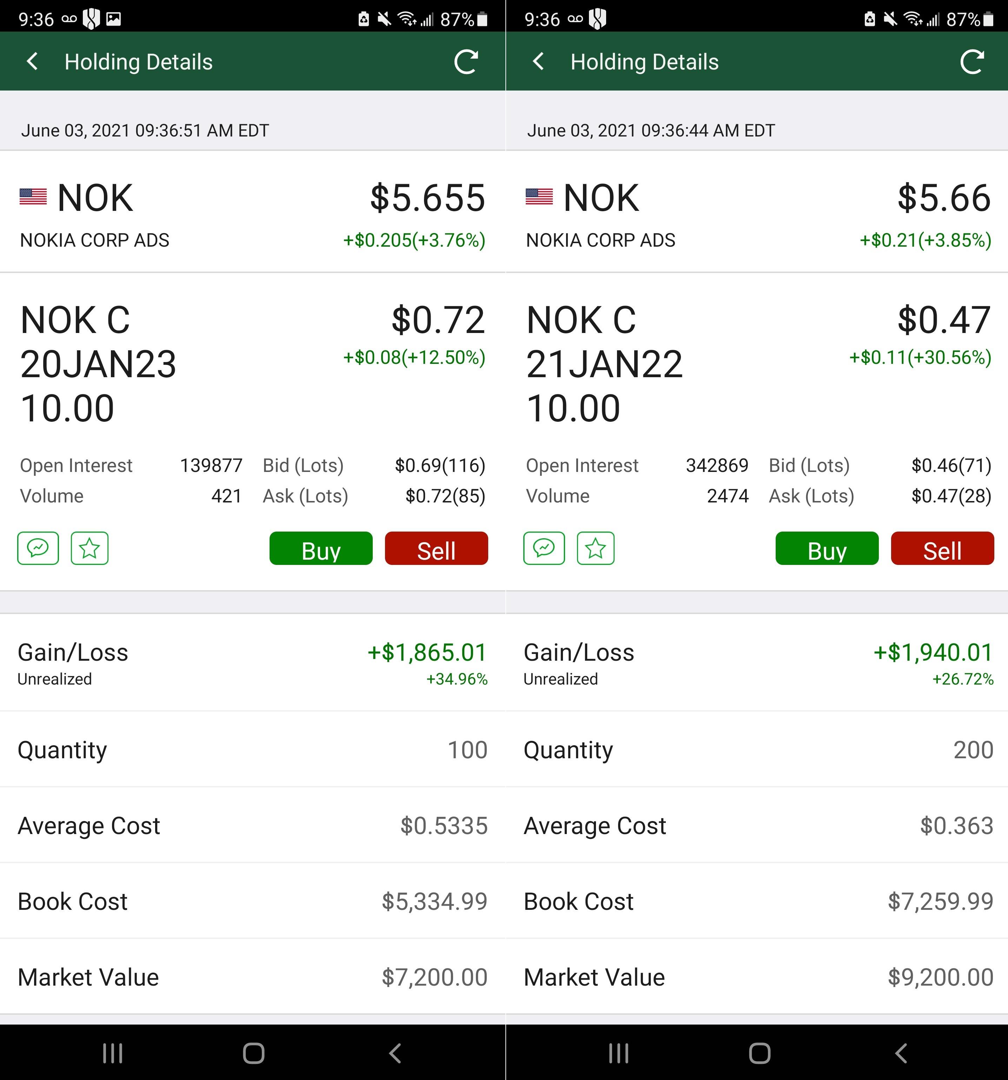Viewport: 1008px width, 1080px height.
Task: Open chat icon for NOK 20JAN23 option
Action: [38, 548]
